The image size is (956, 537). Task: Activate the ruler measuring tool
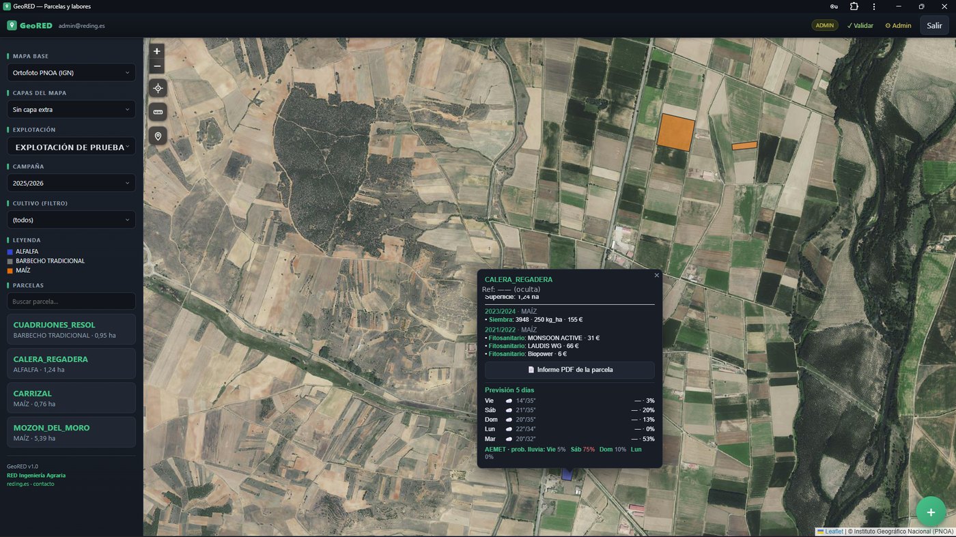coord(158,112)
